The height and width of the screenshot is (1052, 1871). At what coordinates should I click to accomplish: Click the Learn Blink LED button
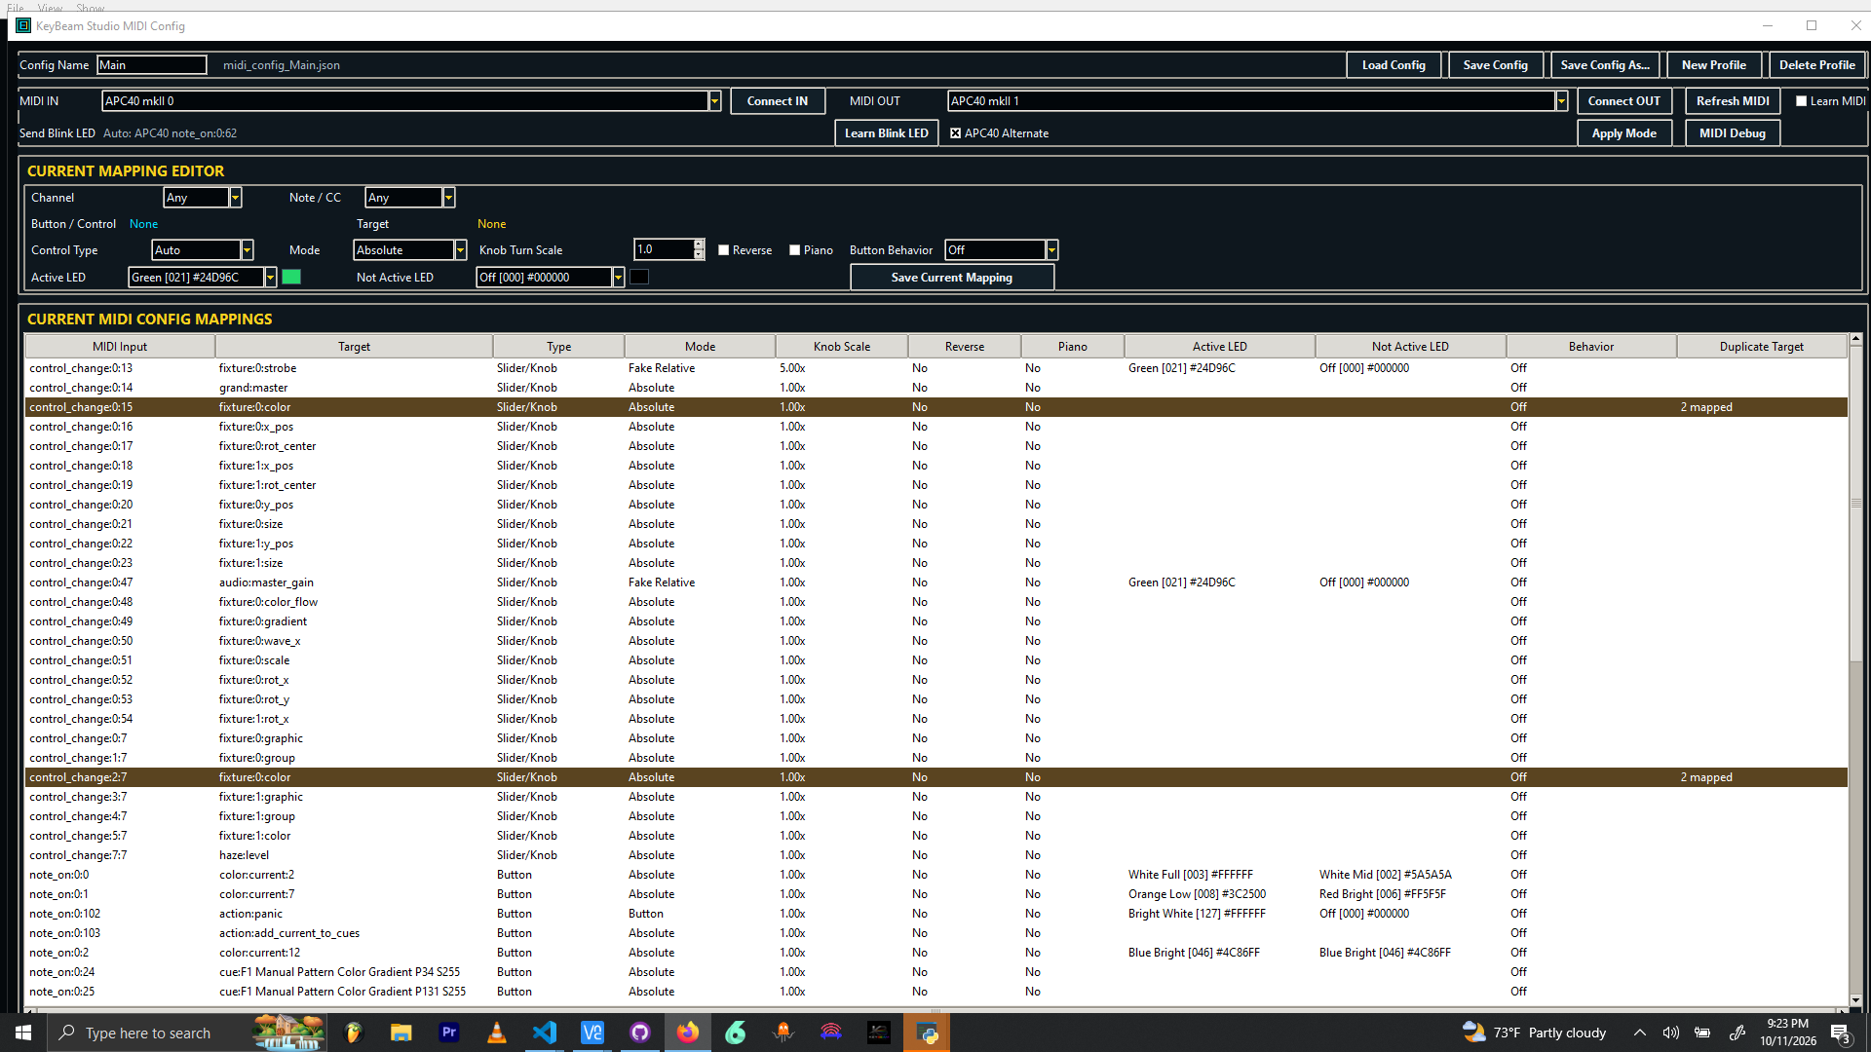click(886, 133)
